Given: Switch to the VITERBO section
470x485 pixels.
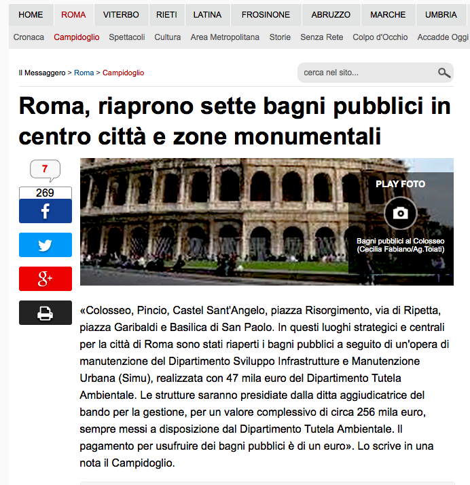Looking at the screenshot, I should coord(121,14).
